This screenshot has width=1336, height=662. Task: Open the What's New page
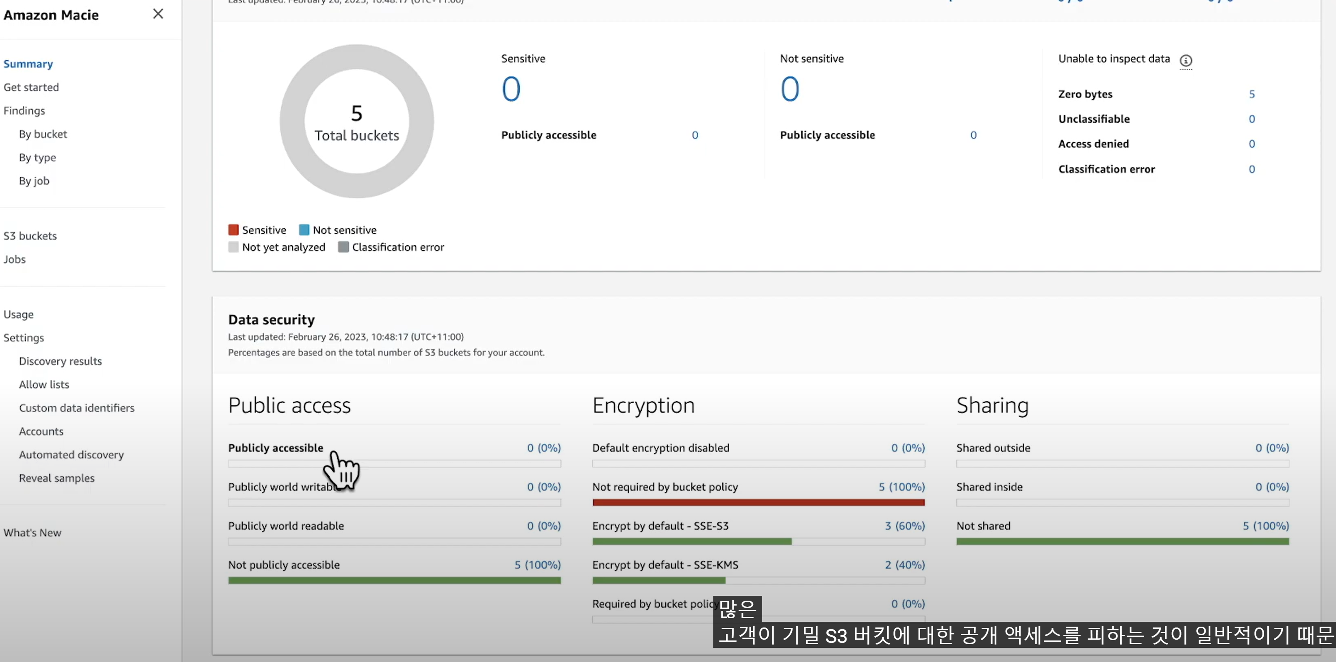pos(32,532)
